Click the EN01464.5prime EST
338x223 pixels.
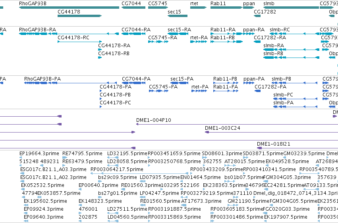(x=182, y=181)
